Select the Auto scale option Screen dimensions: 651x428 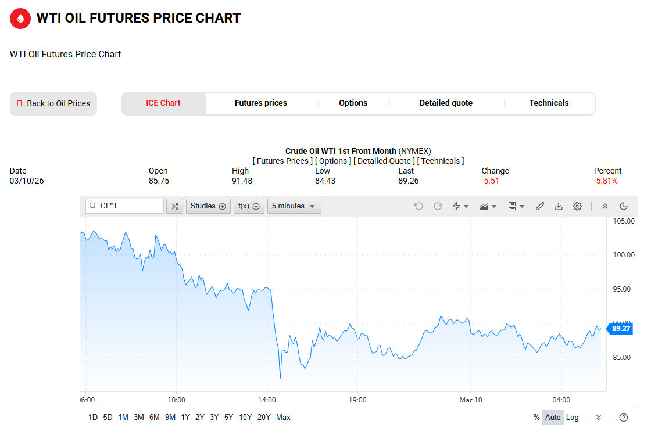(553, 417)
